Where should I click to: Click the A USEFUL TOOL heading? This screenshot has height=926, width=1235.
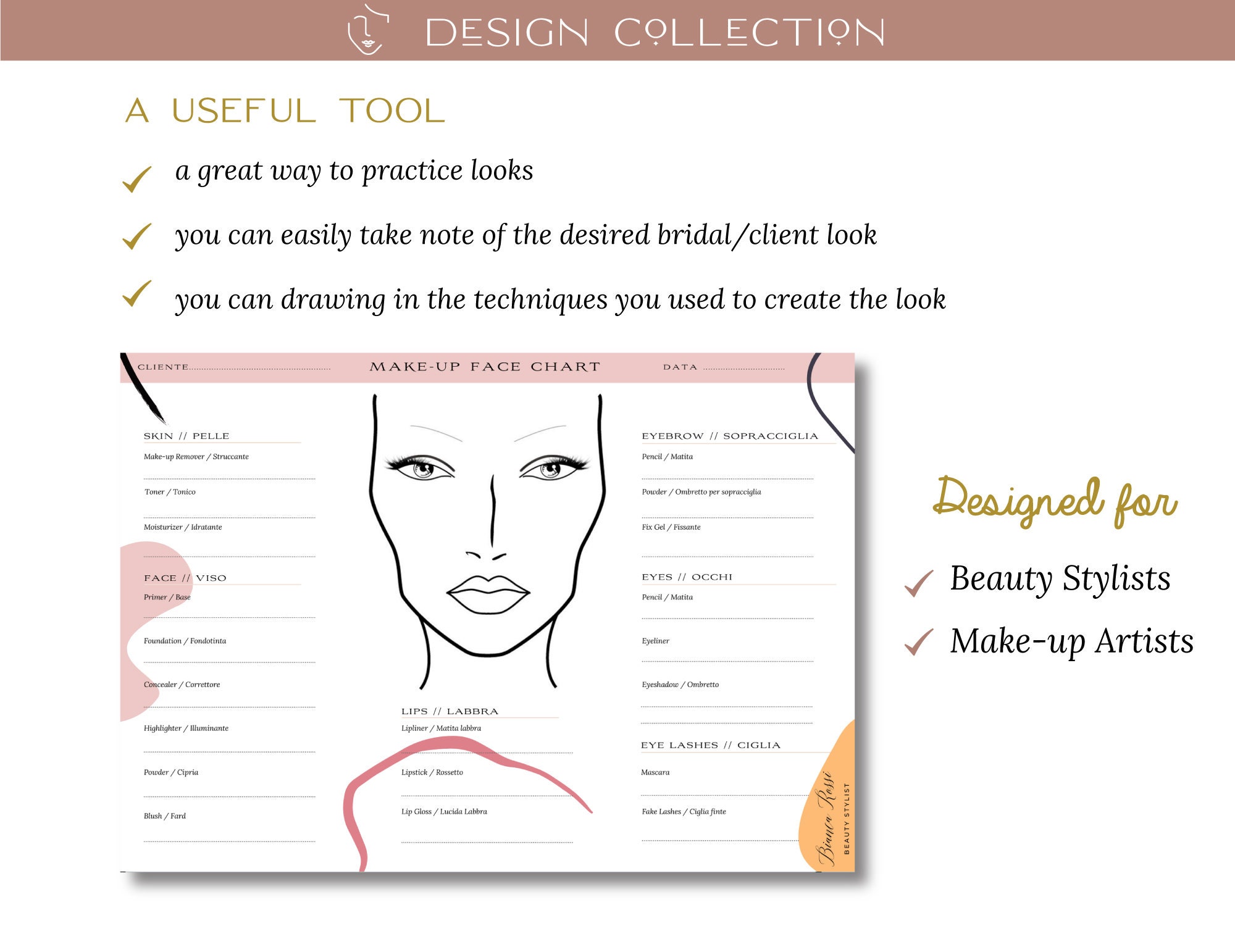point(284,111)
